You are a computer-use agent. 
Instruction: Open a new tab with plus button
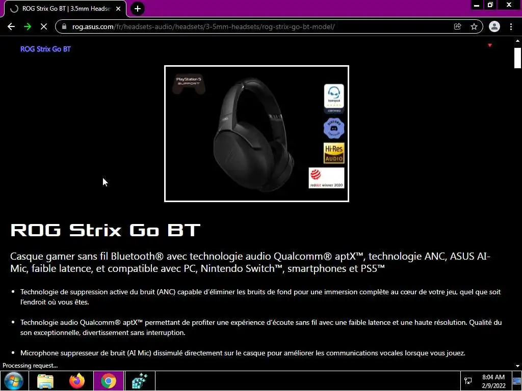point(138,9)
